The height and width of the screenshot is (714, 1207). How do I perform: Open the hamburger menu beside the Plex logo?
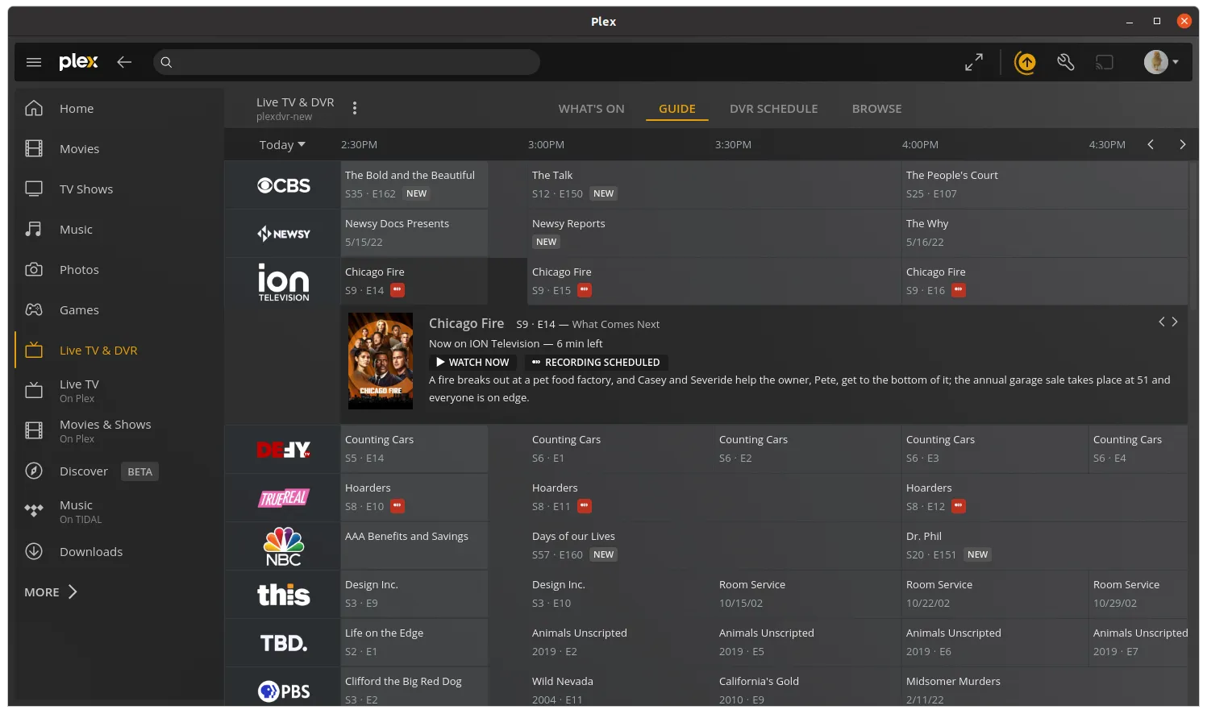tap(34, 62)
